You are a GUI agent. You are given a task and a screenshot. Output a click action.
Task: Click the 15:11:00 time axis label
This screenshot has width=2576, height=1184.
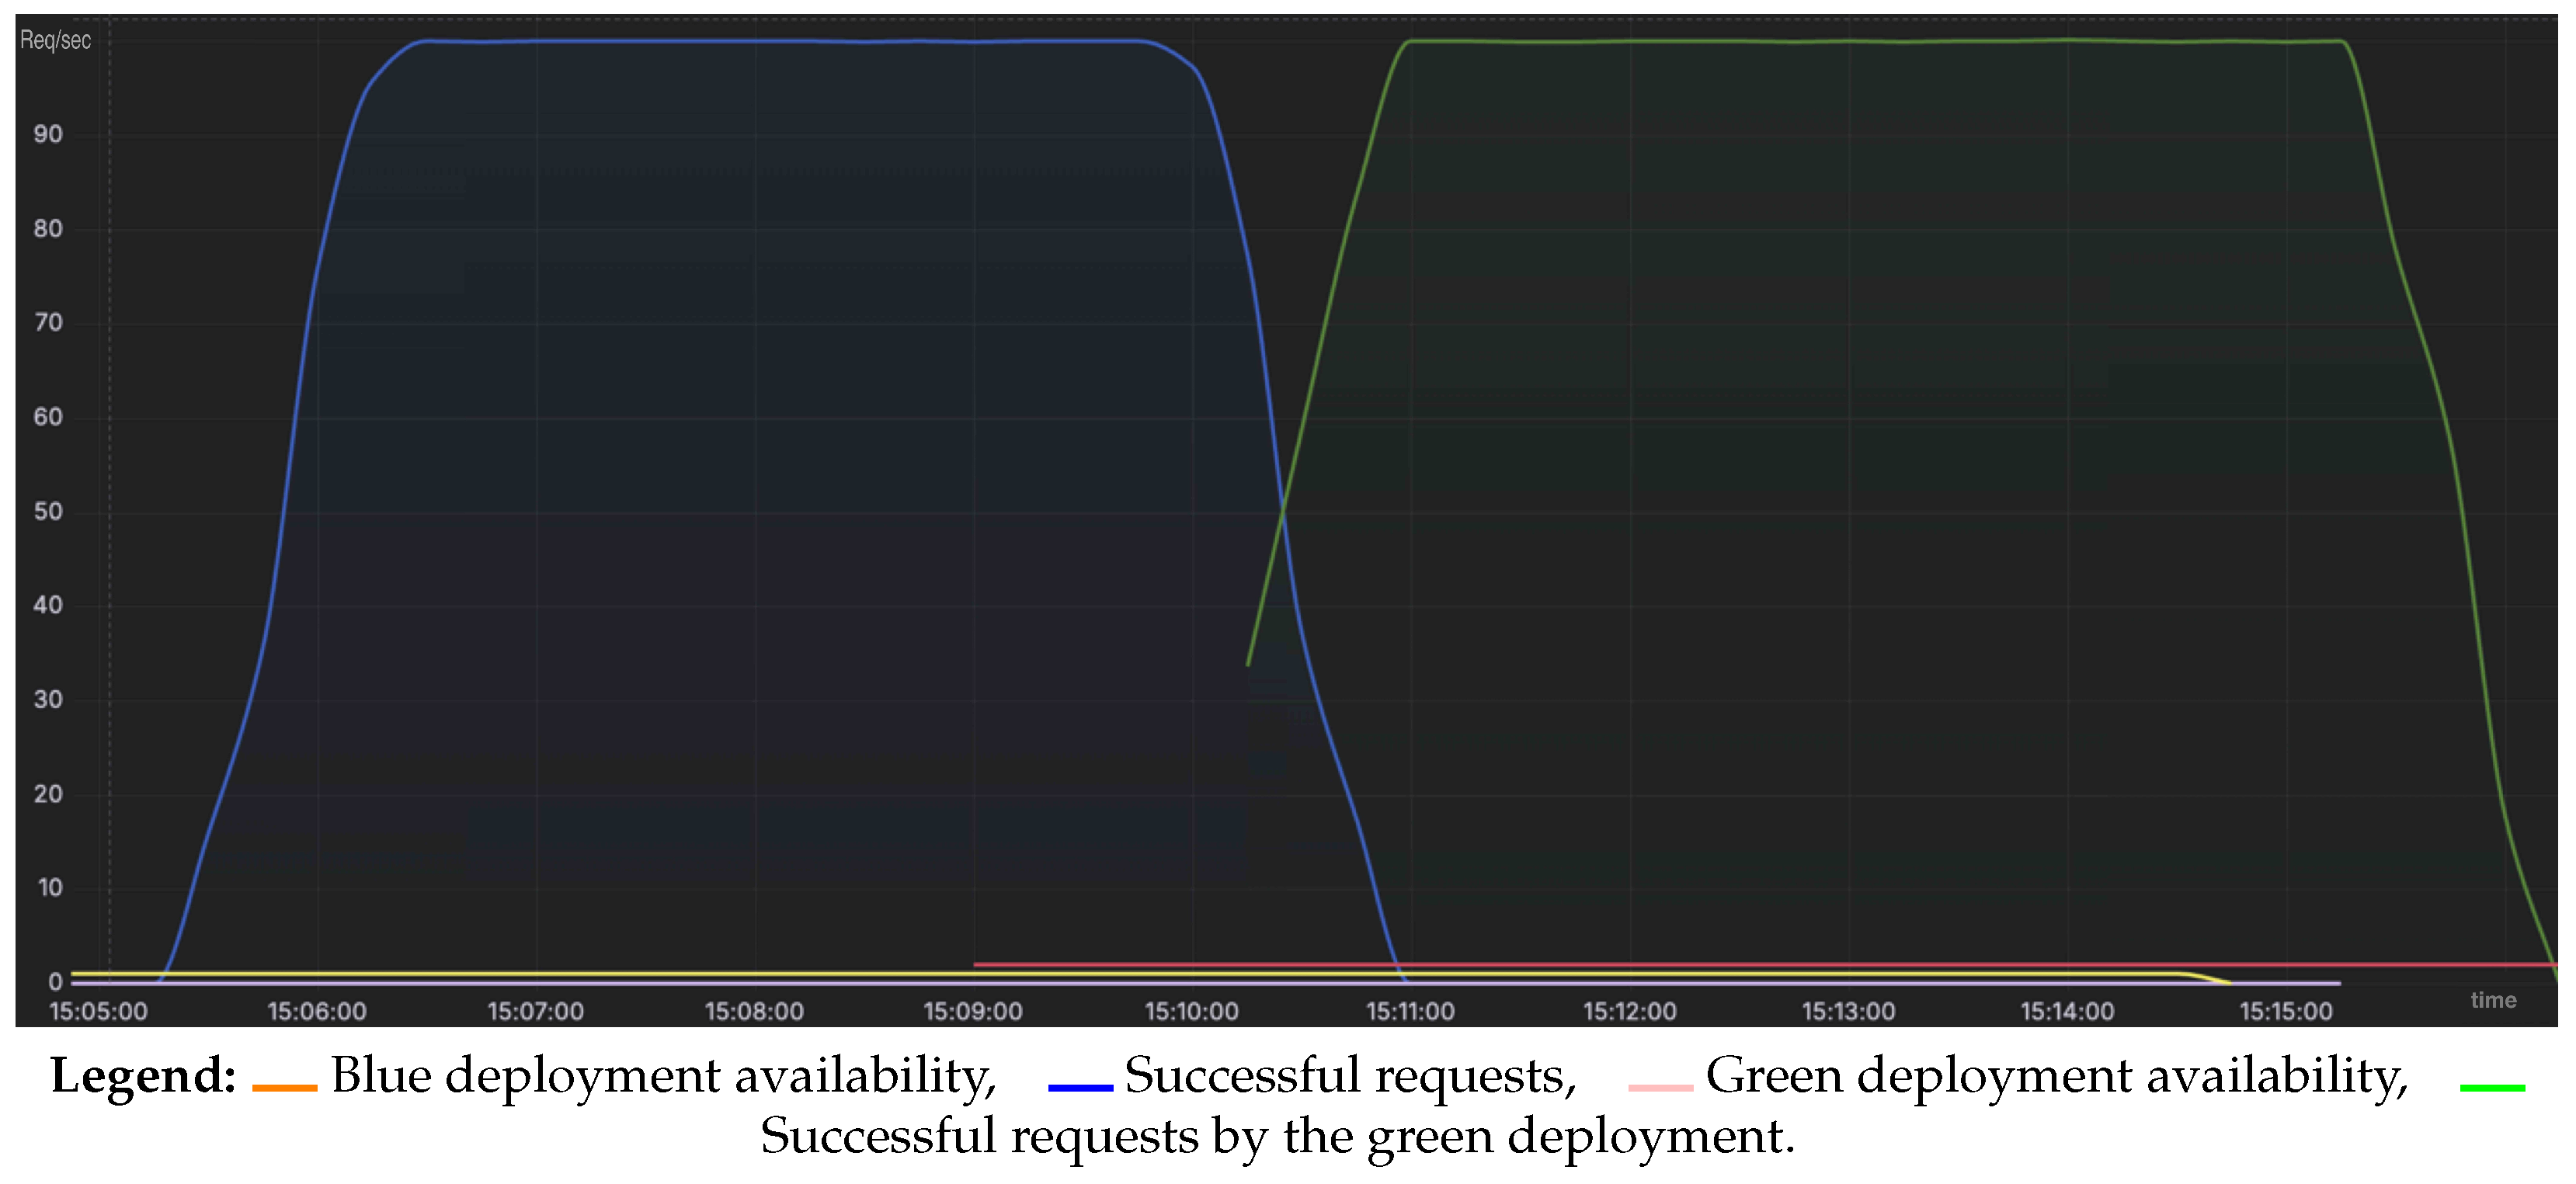1410,1011
